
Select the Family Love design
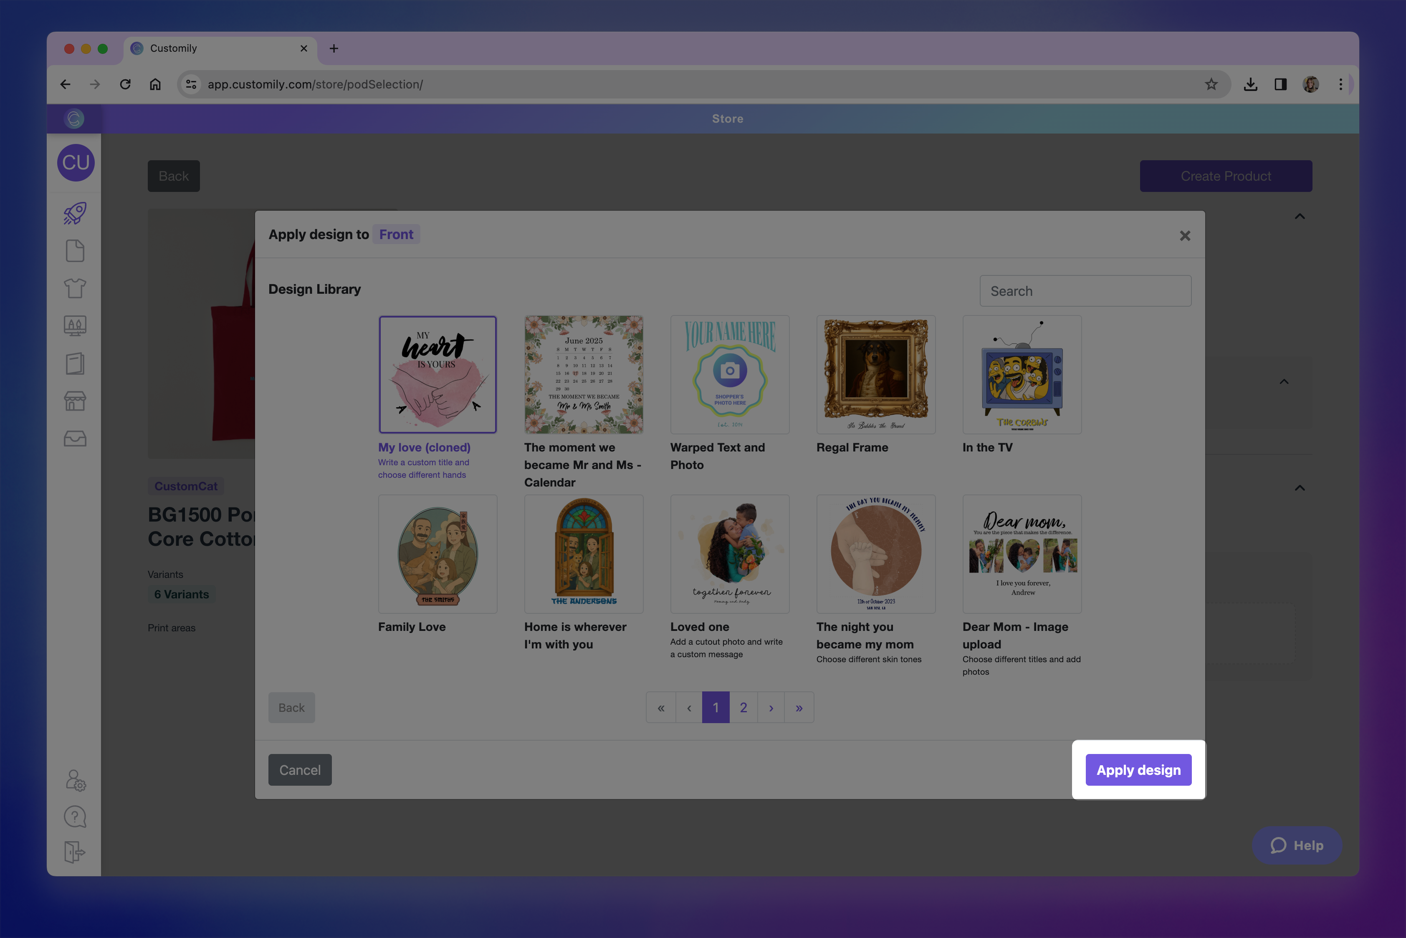(437, 554)
